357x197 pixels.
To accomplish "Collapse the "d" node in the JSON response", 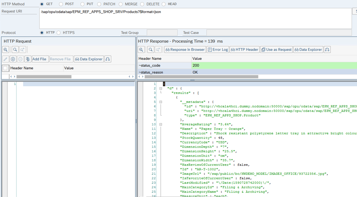I will pos(161,88).
